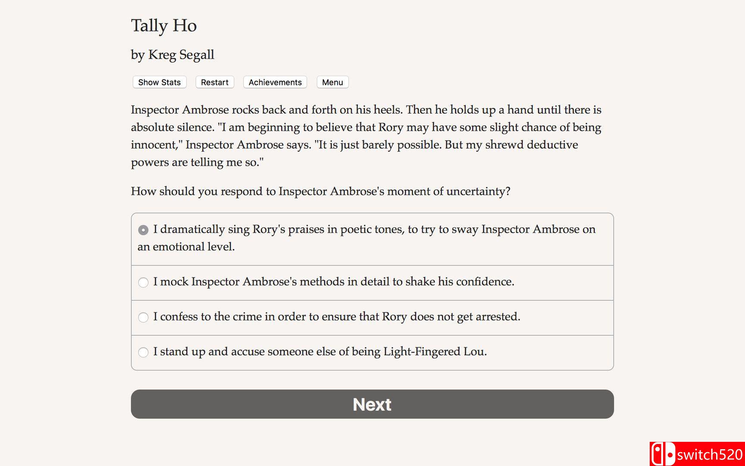Click the switch520 watermark text
The image size is (745, 466).
click(709, 455)
